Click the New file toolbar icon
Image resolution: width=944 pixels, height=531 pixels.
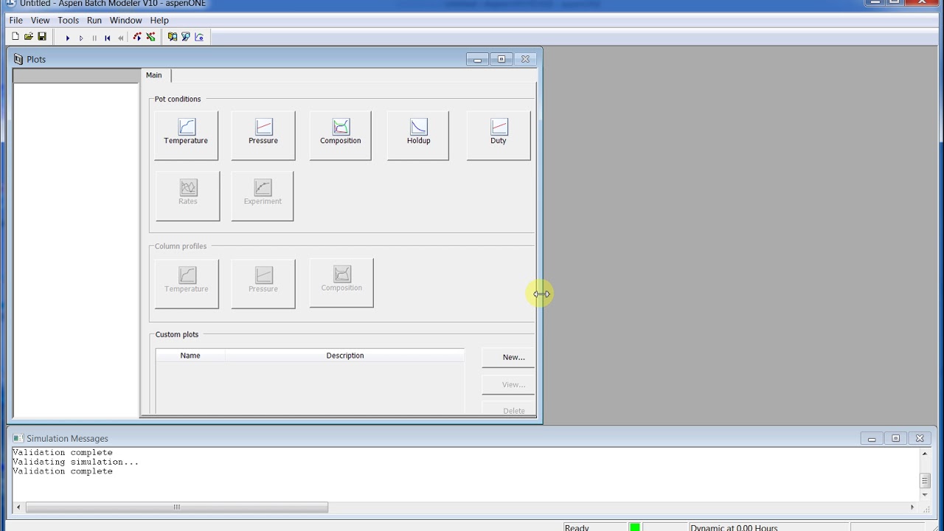pos(15,37)
